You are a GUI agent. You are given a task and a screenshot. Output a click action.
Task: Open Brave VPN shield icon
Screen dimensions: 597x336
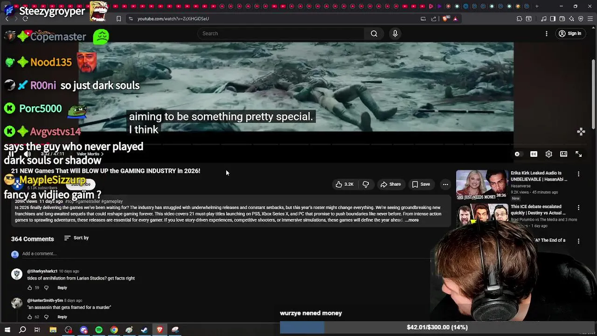[x=581, y=19]
